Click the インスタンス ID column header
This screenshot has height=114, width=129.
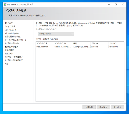63,43
